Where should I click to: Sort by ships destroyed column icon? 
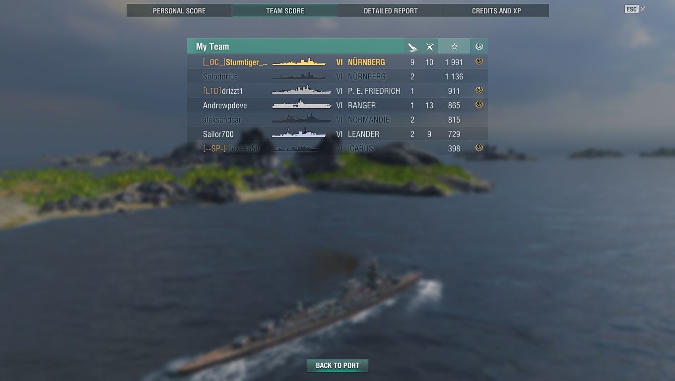point(412,47)
